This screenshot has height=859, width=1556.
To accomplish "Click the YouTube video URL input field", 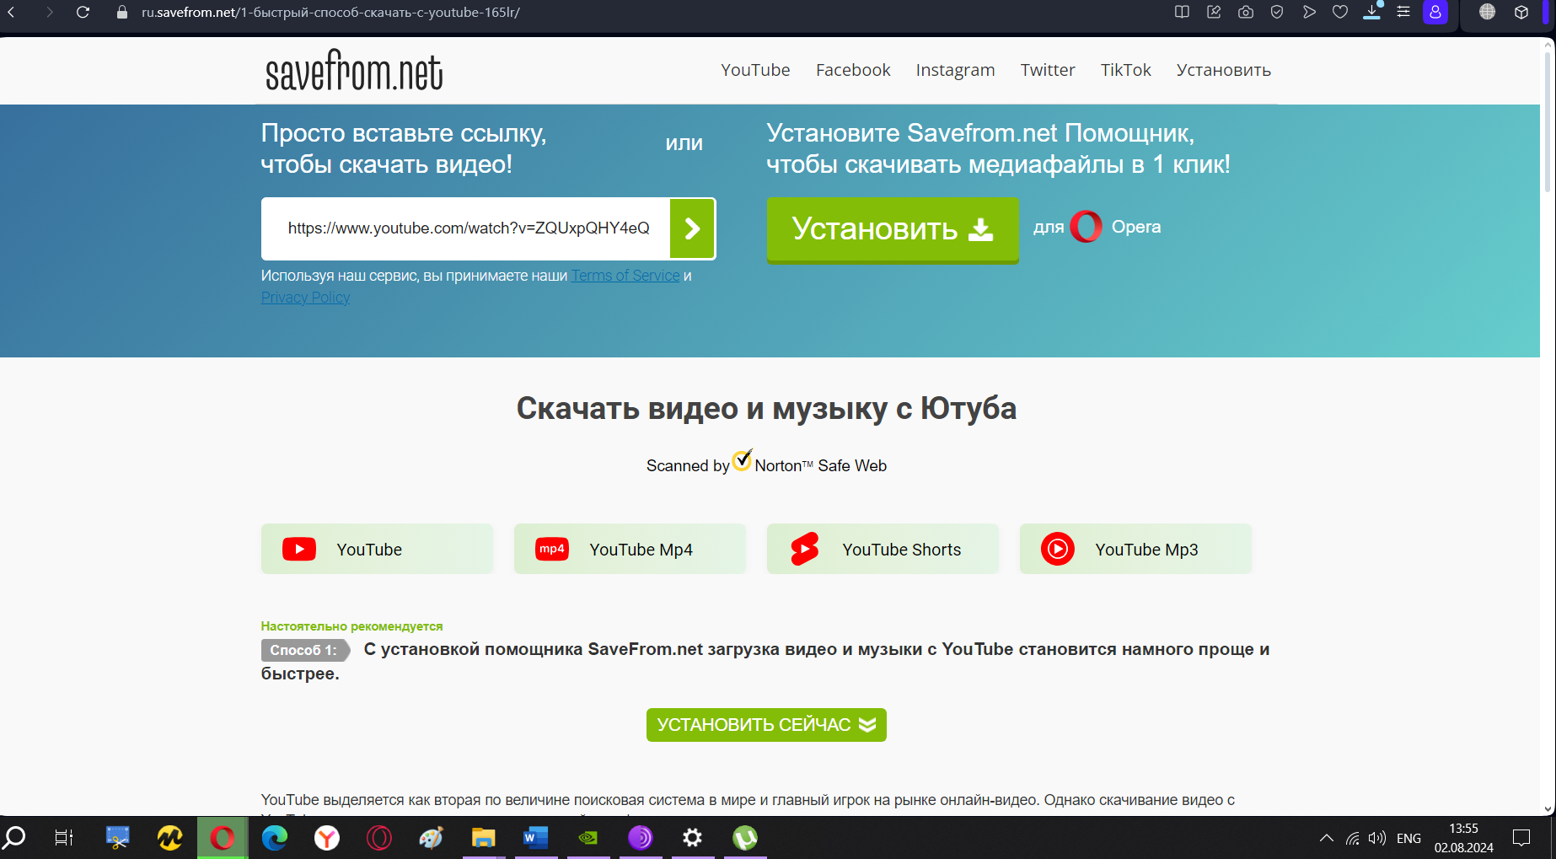I will tap(468, 228).
